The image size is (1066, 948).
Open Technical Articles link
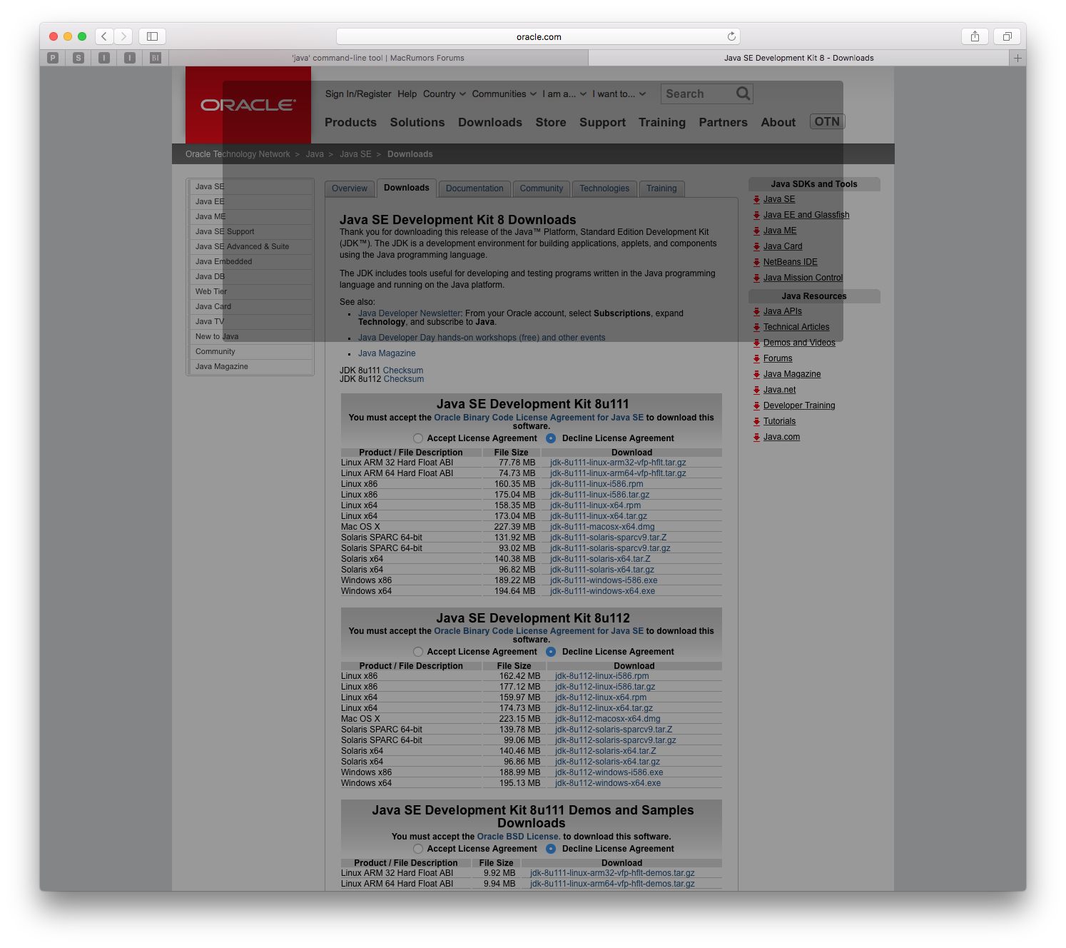[796, 327]
